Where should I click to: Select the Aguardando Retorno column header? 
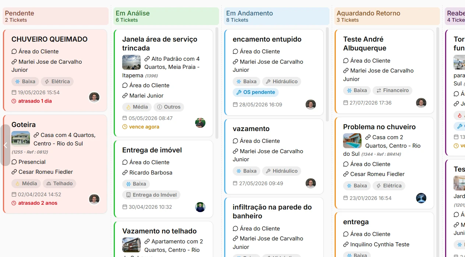(387, 16)
